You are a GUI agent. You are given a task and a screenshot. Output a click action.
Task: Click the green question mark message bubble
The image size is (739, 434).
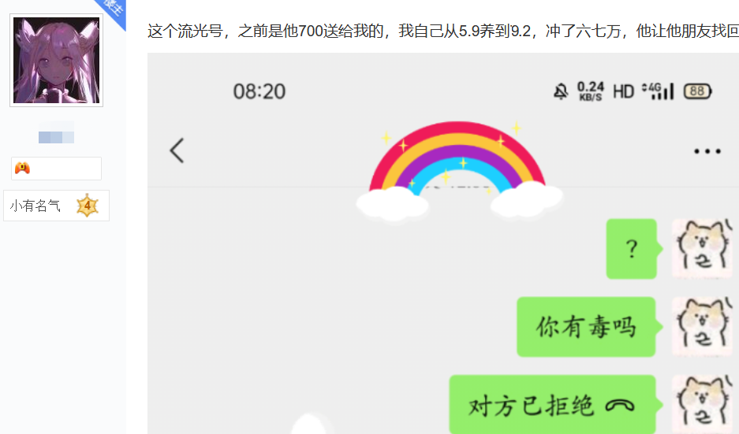click(x=632, y=249)
